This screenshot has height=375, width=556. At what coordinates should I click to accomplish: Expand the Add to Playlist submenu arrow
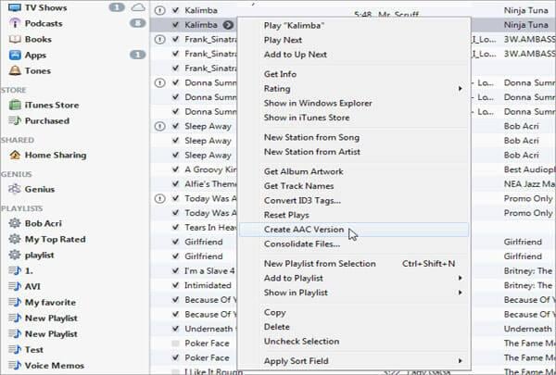(460, 278)
